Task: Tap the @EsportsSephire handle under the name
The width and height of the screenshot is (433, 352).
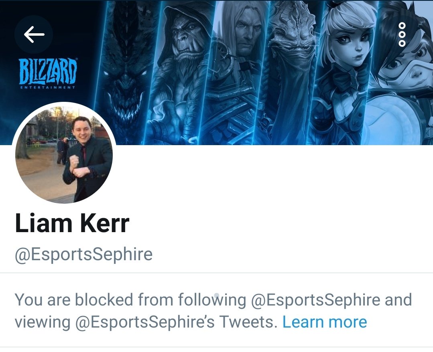Action: (83, 254)
